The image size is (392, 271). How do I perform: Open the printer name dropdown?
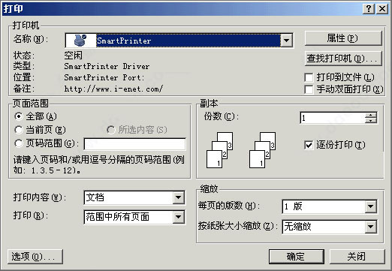coord(286,41)
